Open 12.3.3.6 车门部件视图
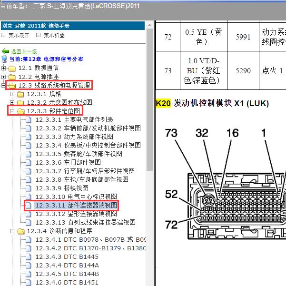Screen dimensions: 286x286 (68, 163)
